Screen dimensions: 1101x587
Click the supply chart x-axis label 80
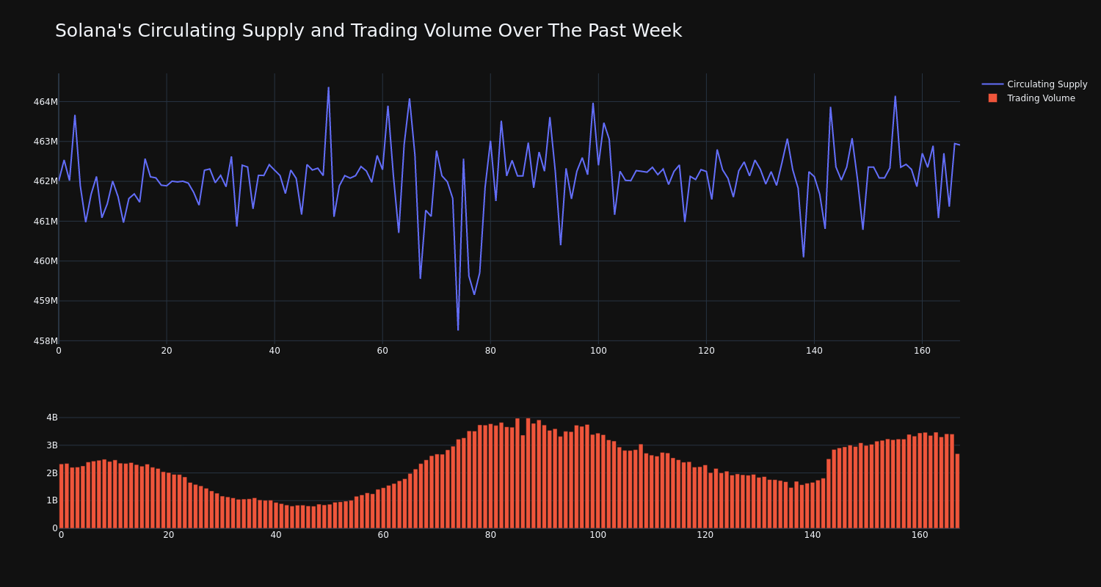coord(490,351)
